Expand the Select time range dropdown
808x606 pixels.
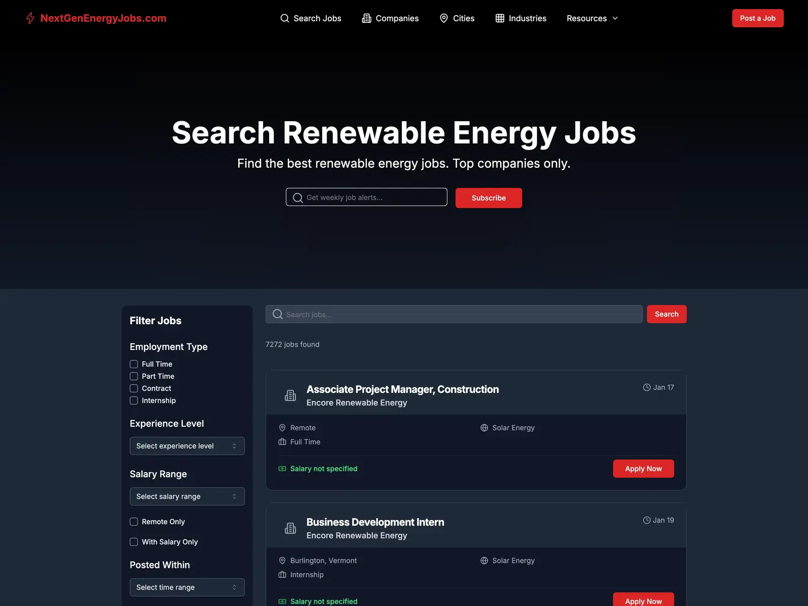point(187,587)
